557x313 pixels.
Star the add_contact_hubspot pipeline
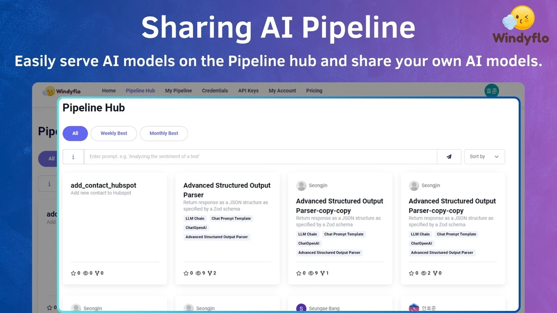(x=73, y=273)
